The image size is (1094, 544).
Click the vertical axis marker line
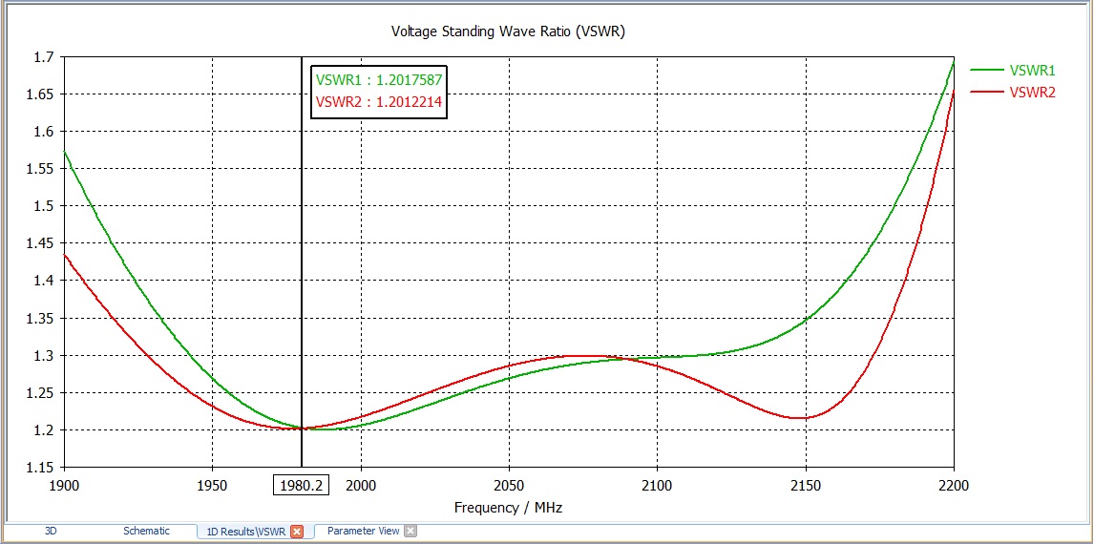click(x=302, y=262)
